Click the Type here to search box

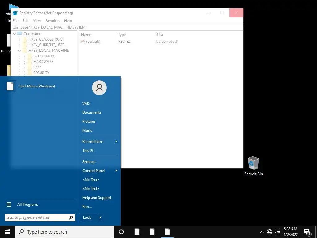point(64,232)
